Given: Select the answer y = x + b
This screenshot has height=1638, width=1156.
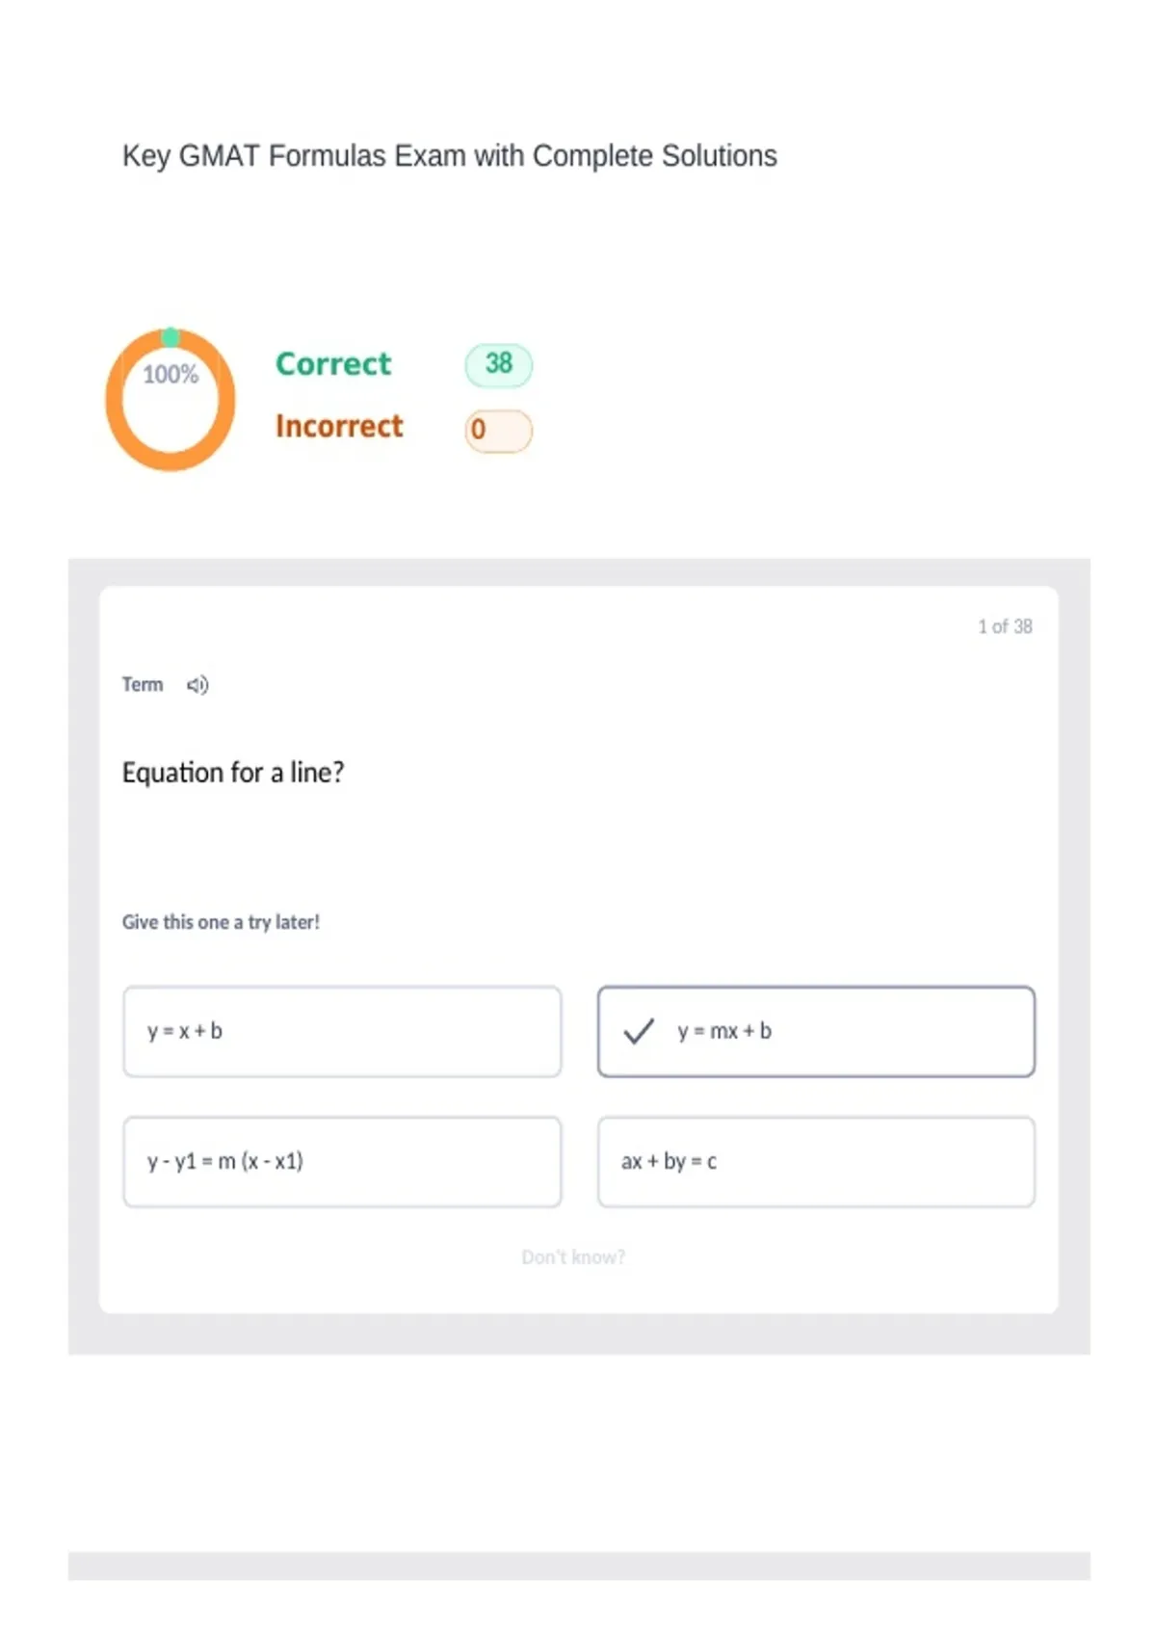Looking at the screenshot, I should pyautogui.click(x=342, y=1031).
